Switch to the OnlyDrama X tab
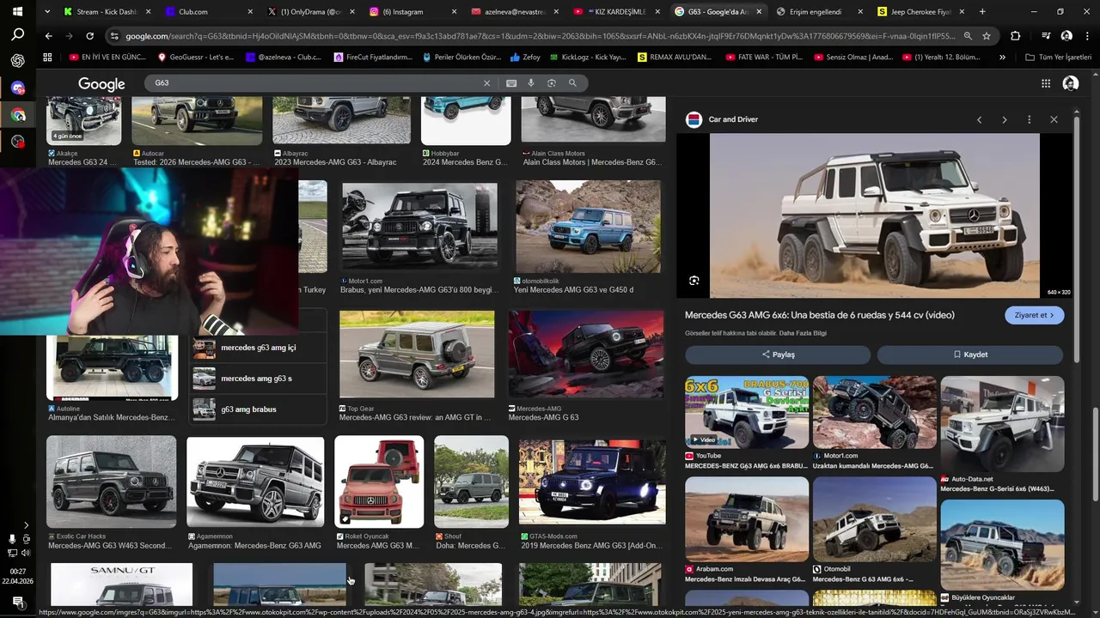The image size is (1100, 618). 309,12
